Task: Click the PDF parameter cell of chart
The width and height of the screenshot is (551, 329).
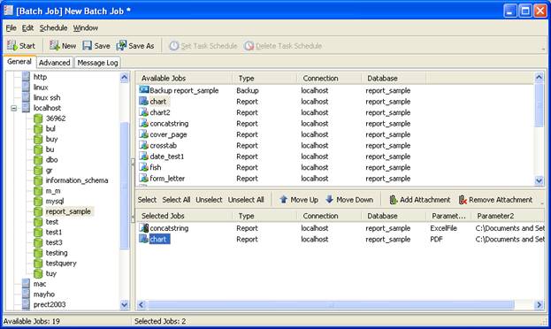Action: pos(436,239)
